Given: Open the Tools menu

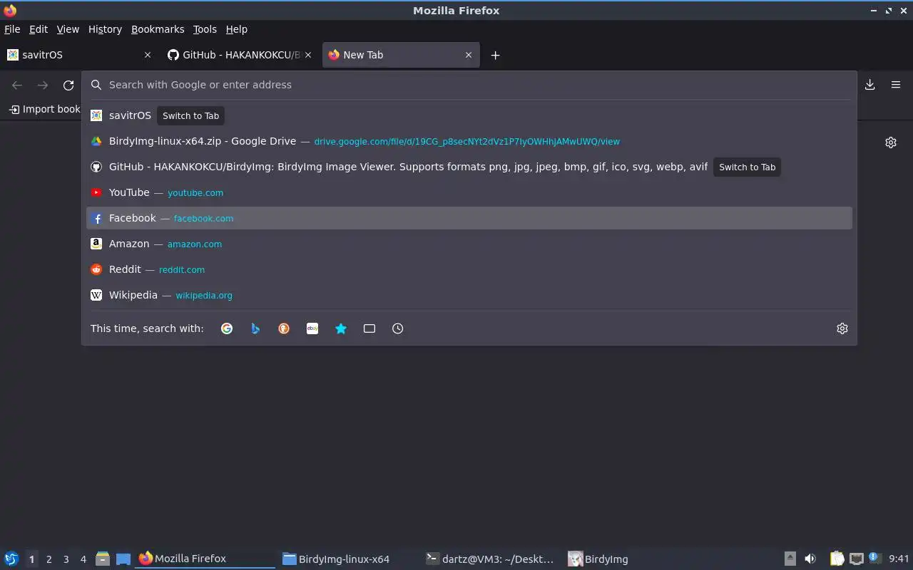Looking at the screenshot, I should pyautogui.click(x=205, y=29).
